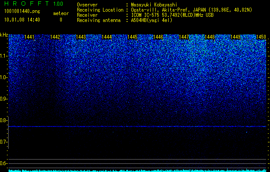270x172 pixels.
Task: Click the cyan signal level graph
Action: coord(137,170)
